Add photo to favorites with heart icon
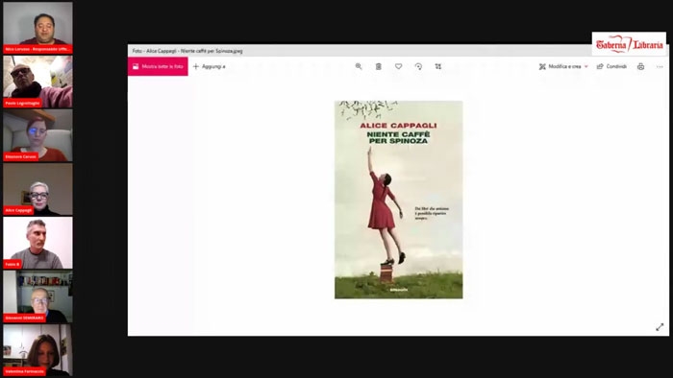Image resolution: width=673 pixels, height=378 pixels. click(398, 66)
